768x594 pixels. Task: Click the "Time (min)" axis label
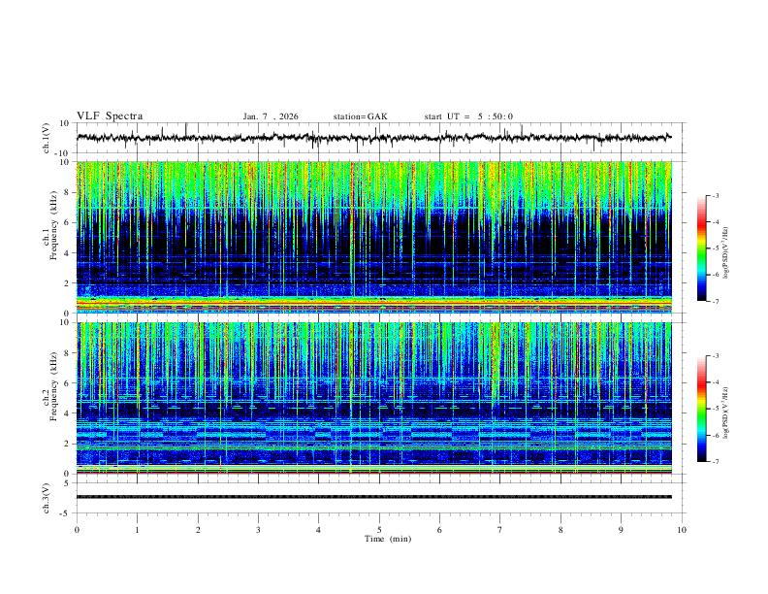tap(388, 539)
